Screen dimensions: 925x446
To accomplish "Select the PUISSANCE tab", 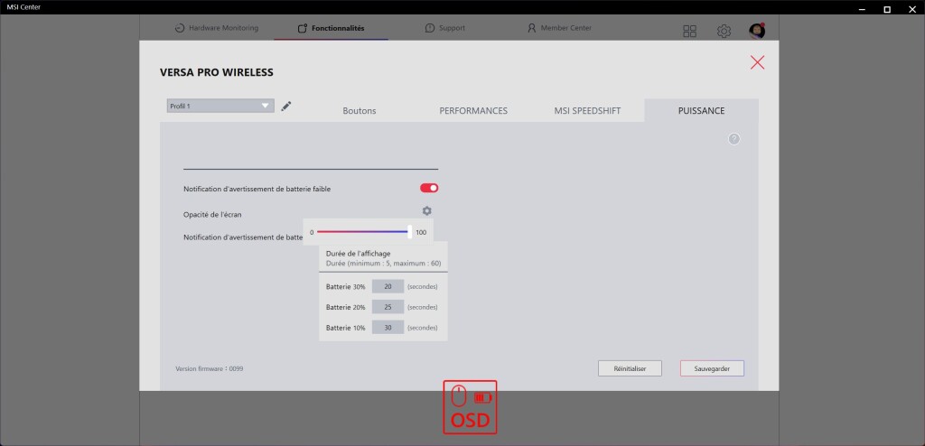I will tap(701, 111).
